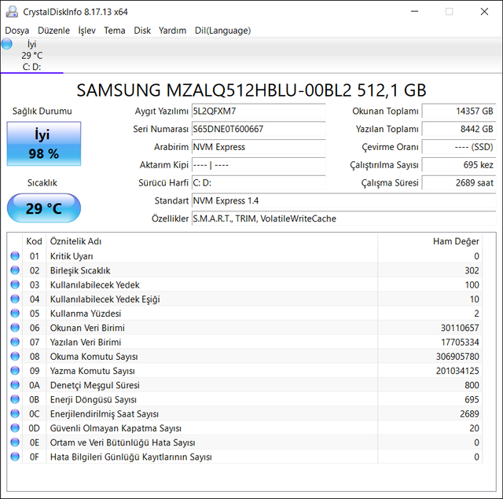Click the SAMSUNG MZALQ512HBLU-00BL2 model title

[x=251, y=90]
